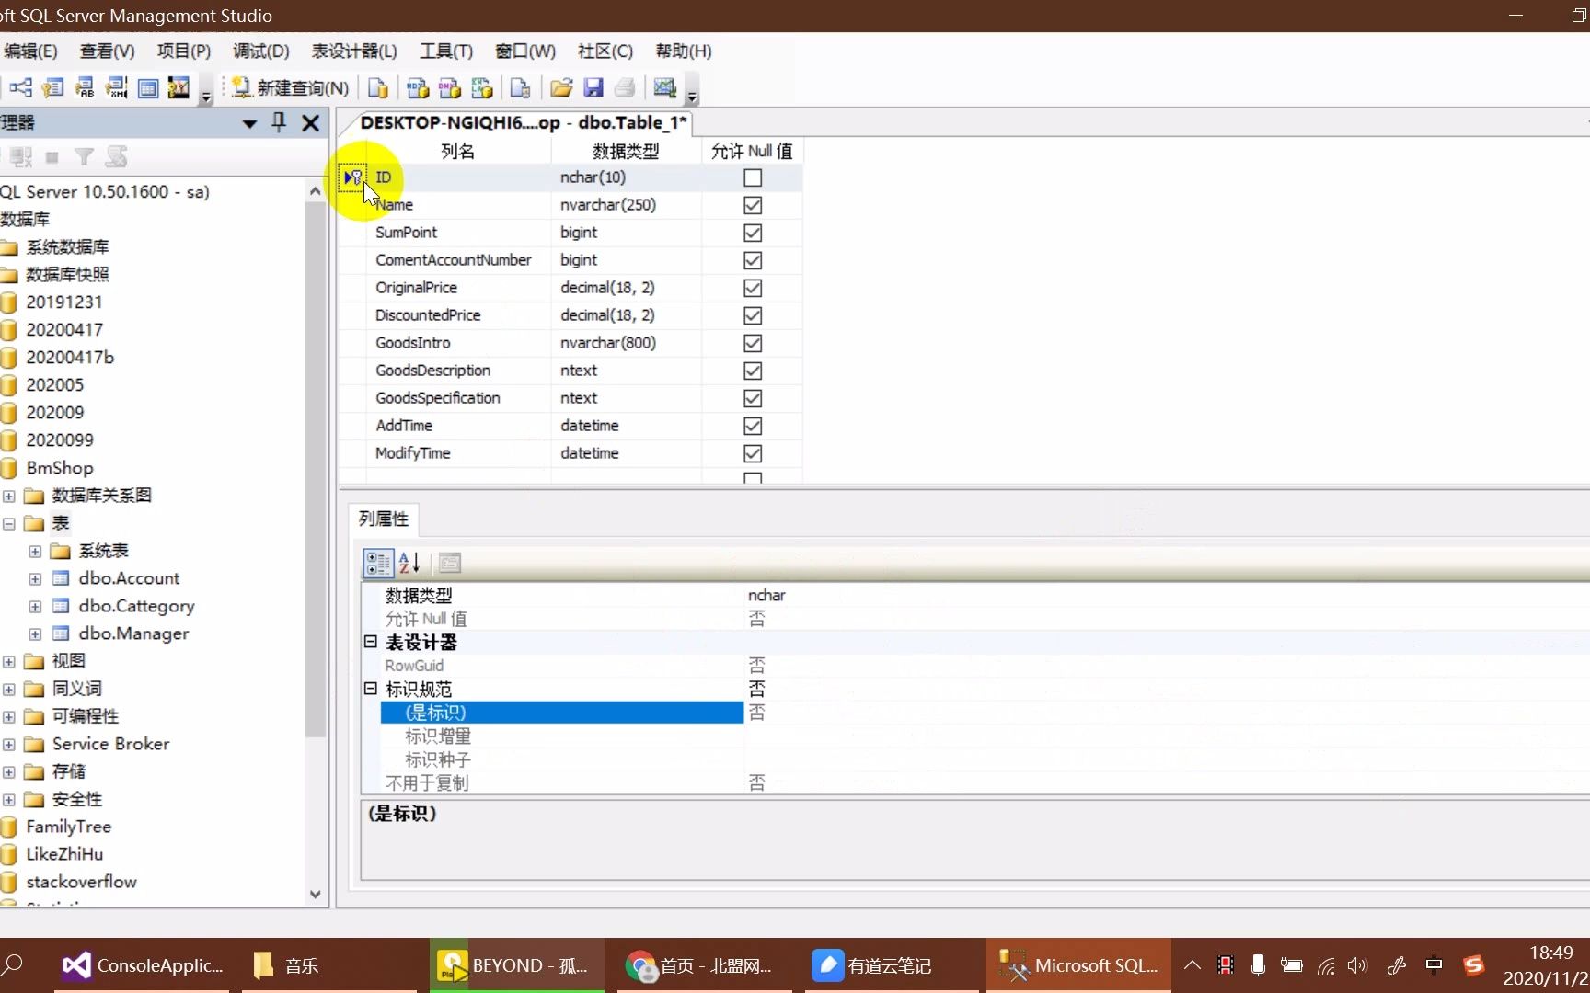Click the stop icon in Object Explorer toolbar

click(x=52, y=157)
